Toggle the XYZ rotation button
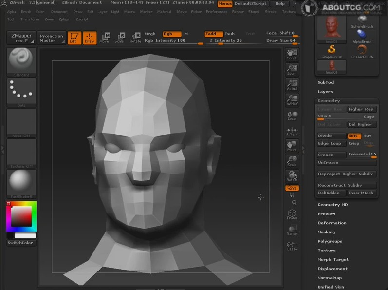The height and width of the screenshot is (290, 388). point(292,188)
